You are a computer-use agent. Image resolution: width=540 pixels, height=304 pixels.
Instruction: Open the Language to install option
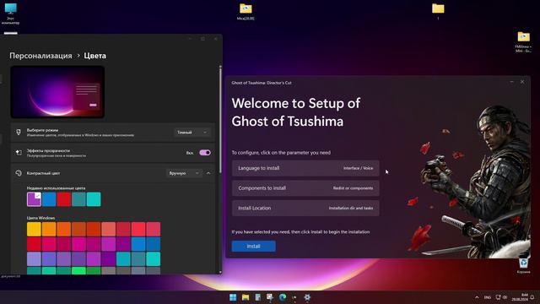305,168
